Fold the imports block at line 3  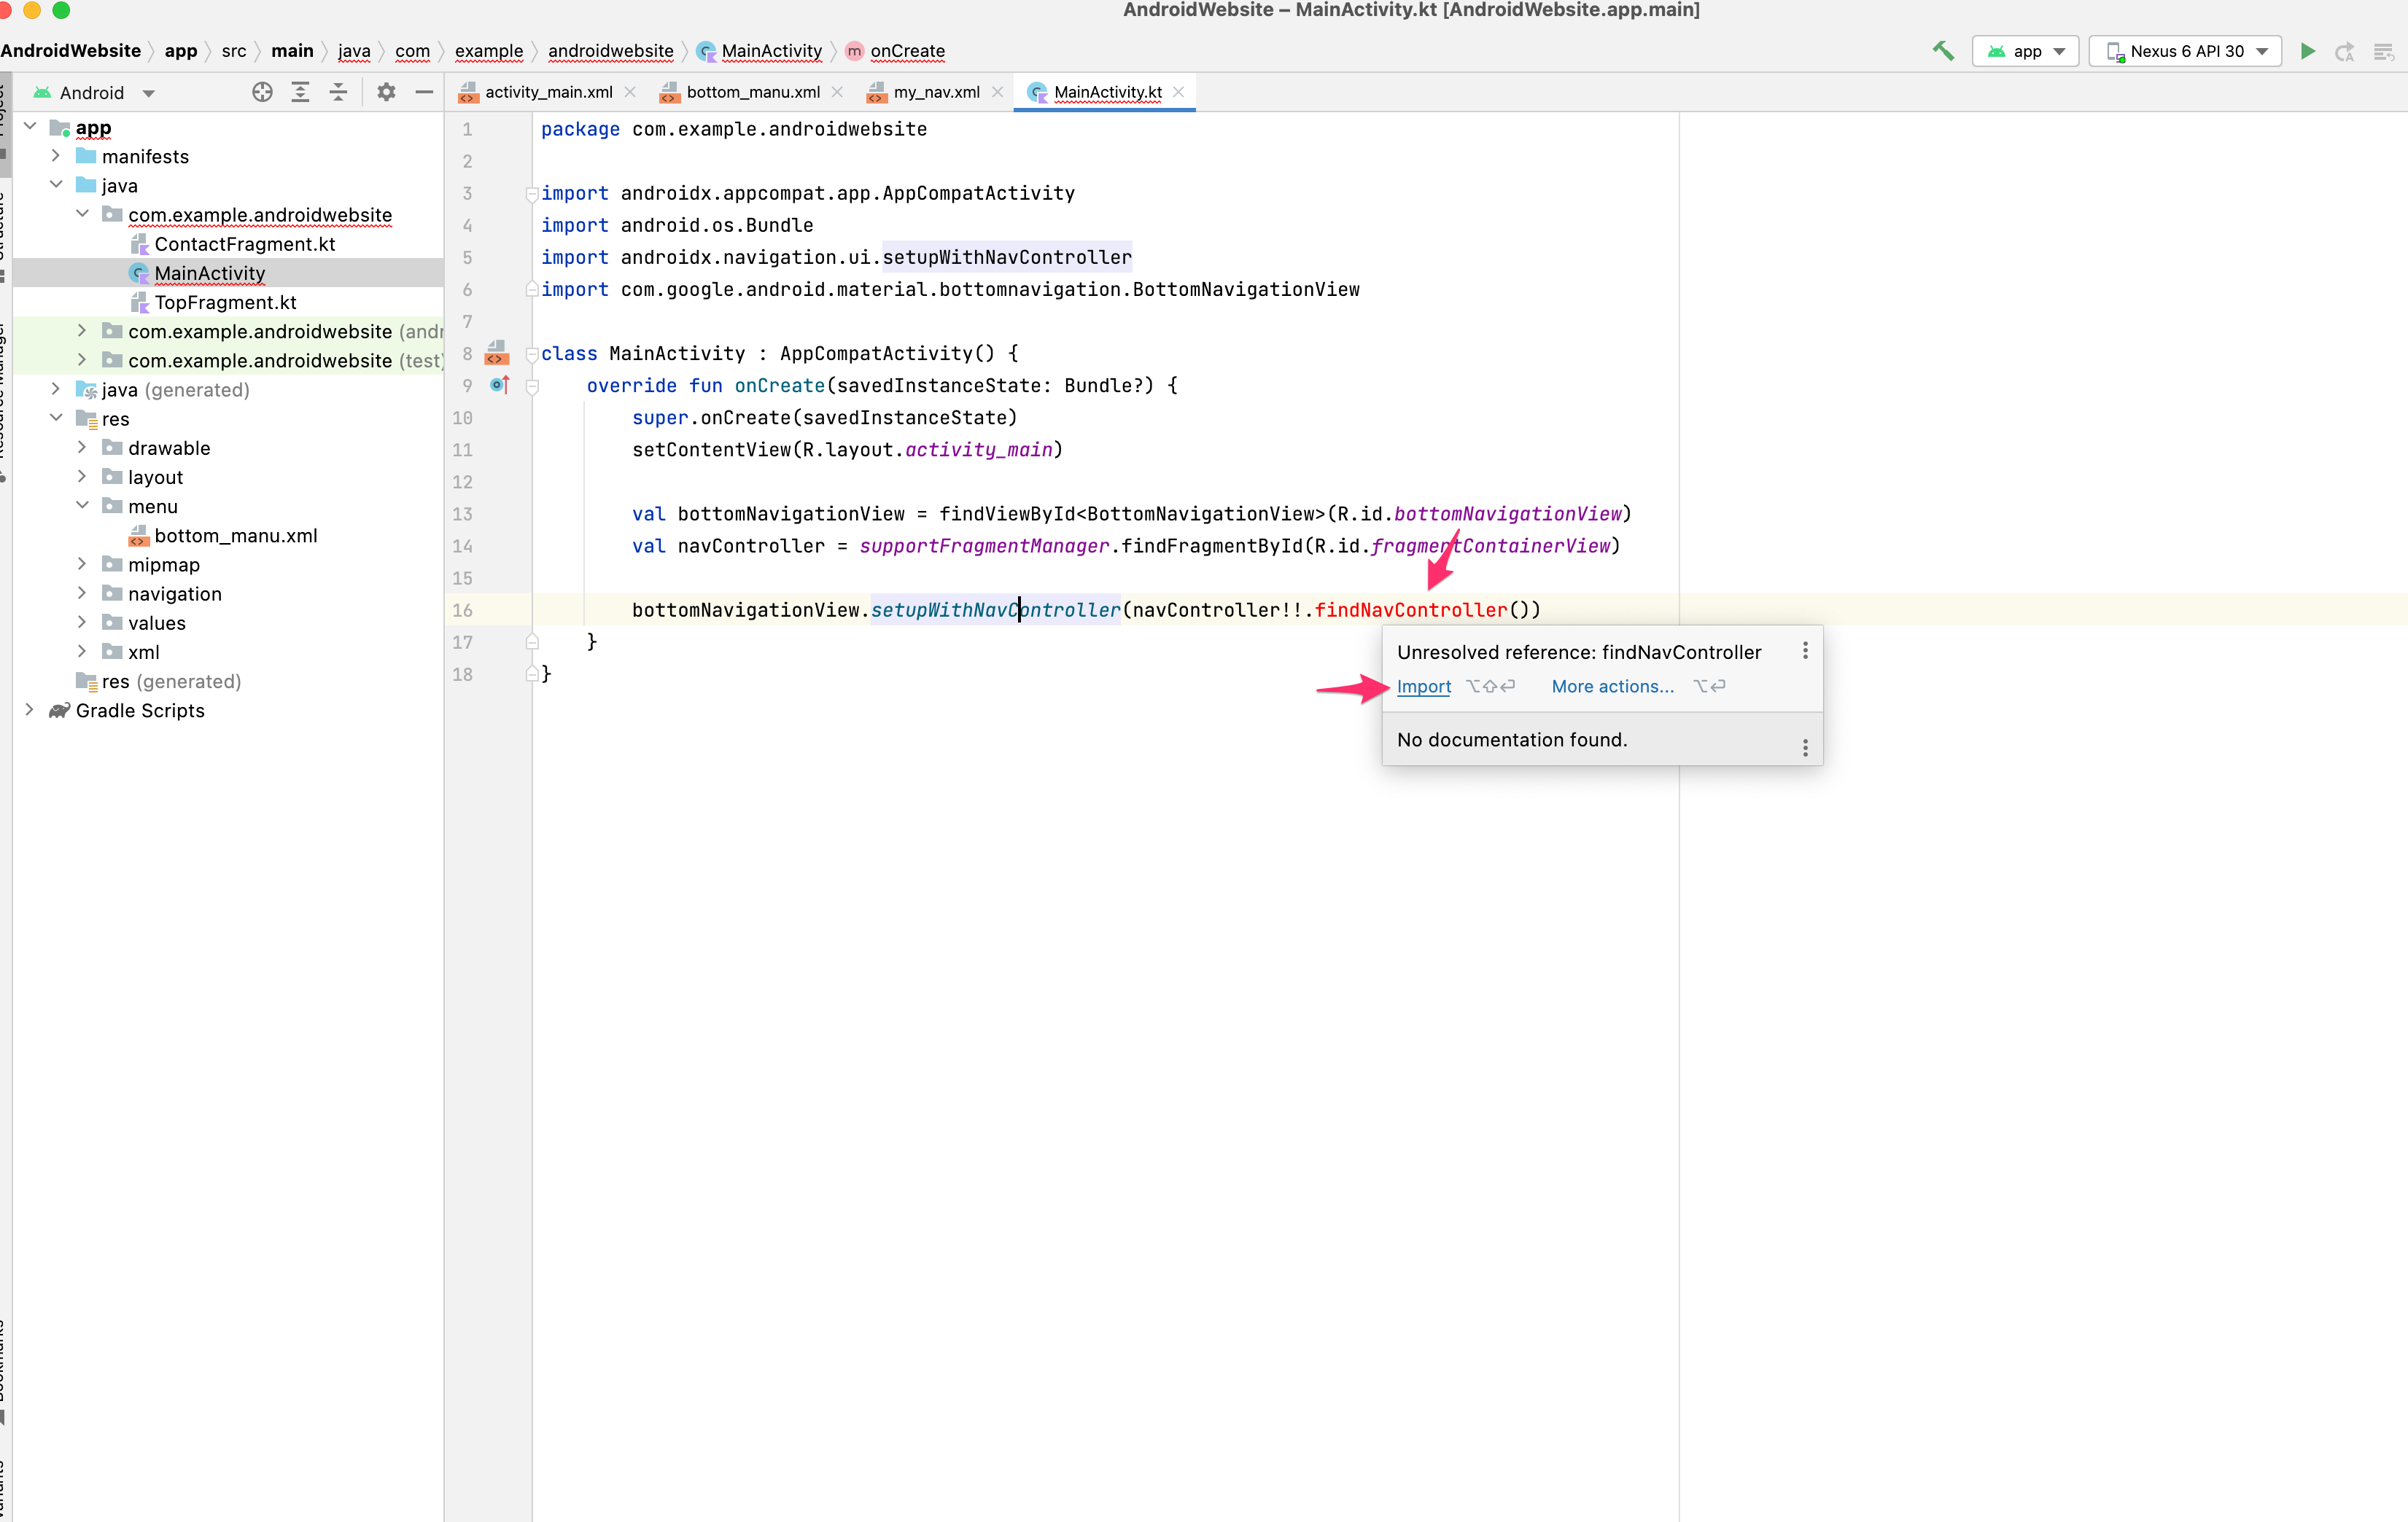tap(532, 194)
